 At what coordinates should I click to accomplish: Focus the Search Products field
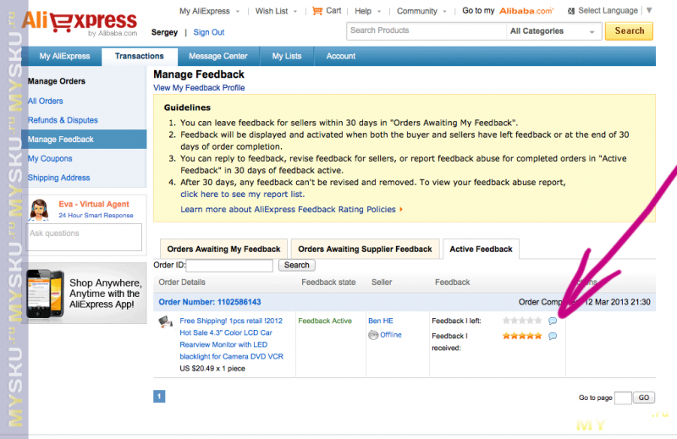tap(427, 31)
